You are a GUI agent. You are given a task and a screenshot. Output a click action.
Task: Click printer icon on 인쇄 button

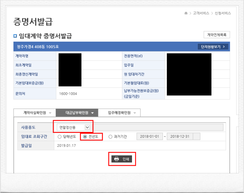click(117, 159)
